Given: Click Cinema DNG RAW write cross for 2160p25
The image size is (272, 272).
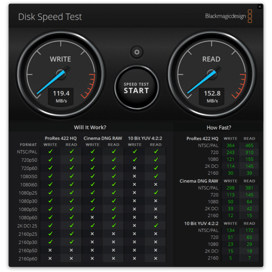Looking at the screenshot, I should (92, 234).
